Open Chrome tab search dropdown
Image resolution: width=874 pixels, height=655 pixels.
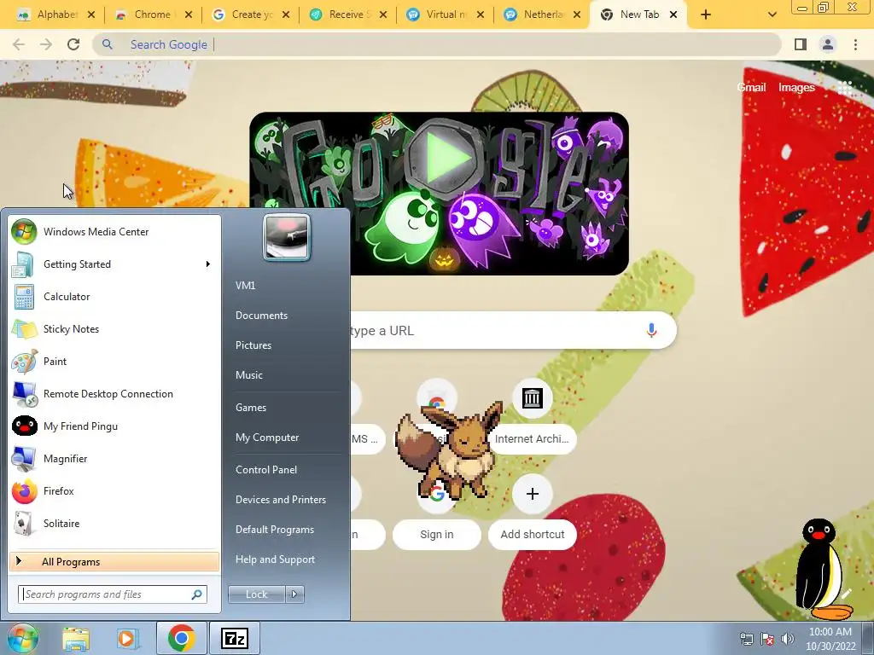point(772,14)
